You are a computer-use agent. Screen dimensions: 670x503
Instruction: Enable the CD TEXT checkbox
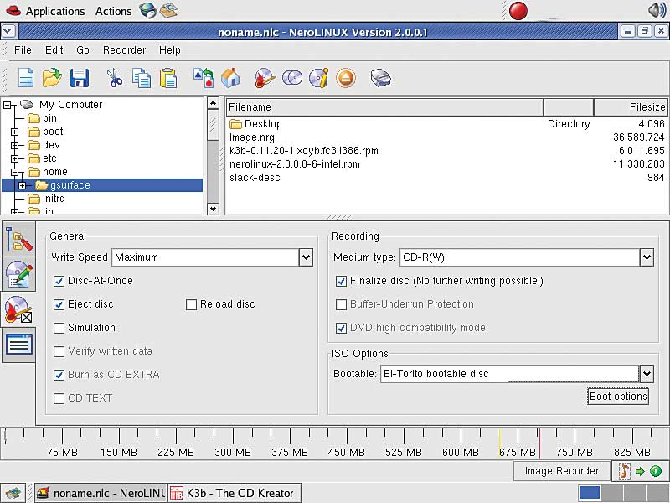point(59,399)
